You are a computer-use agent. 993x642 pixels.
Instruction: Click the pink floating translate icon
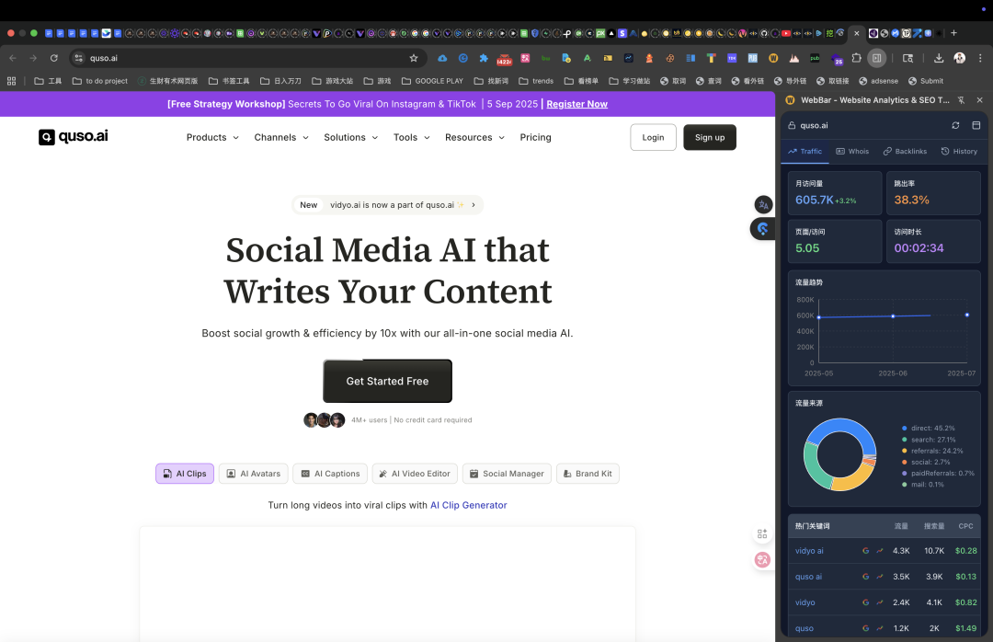click(x=762, y=559)
